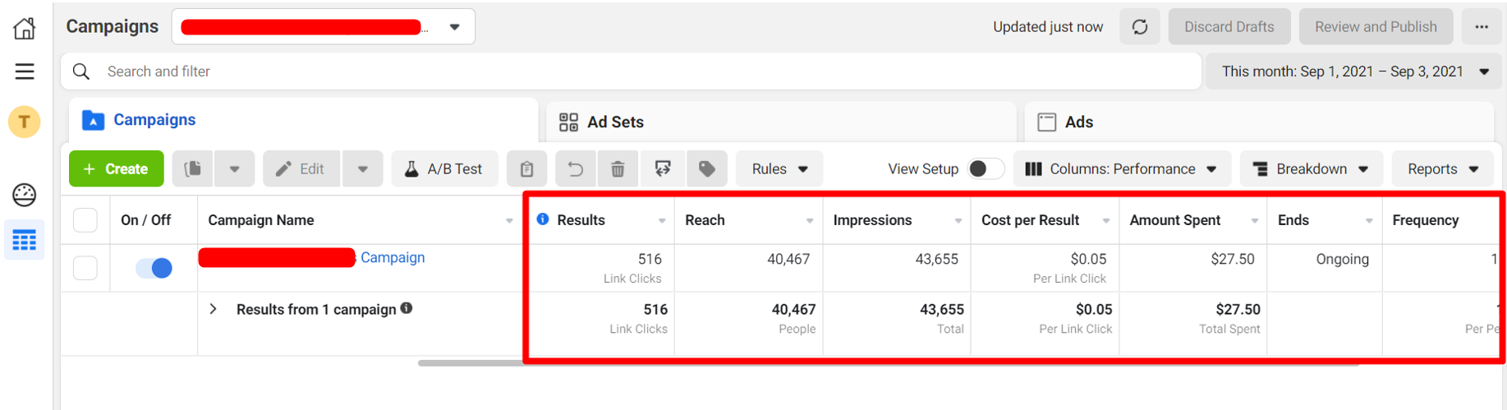Click the duplicate copy icon beside Create
This screenshot has height=410, width=1507.
tap(193, 169)
